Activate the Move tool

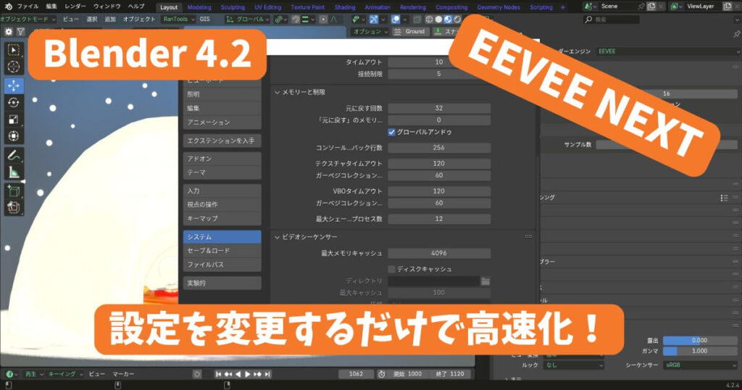coord(14,86)
